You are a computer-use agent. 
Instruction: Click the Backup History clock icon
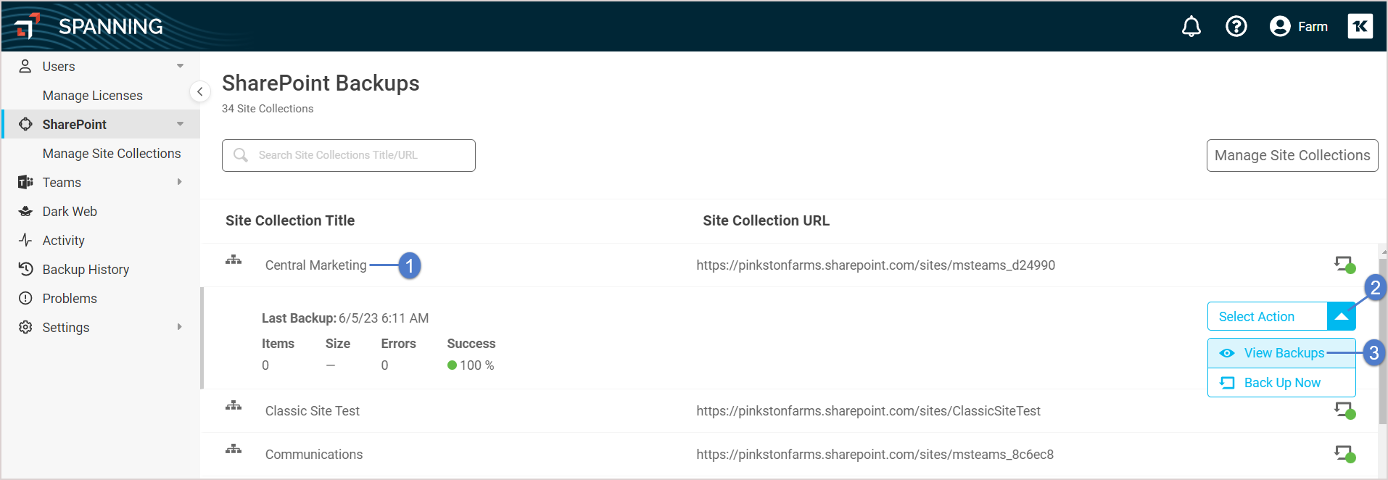pyautogui.click(x=25, y=269)
